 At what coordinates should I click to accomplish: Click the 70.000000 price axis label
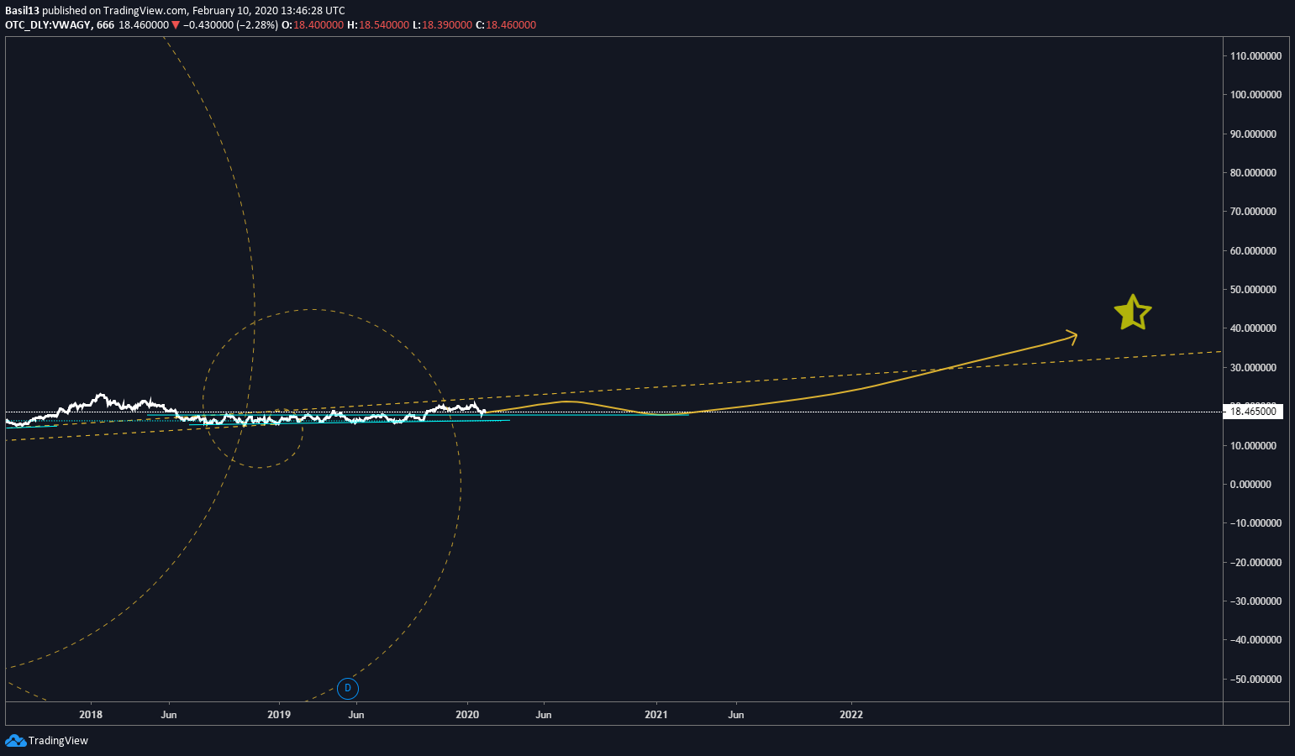pyautogui.click(x=1253, y=211)
